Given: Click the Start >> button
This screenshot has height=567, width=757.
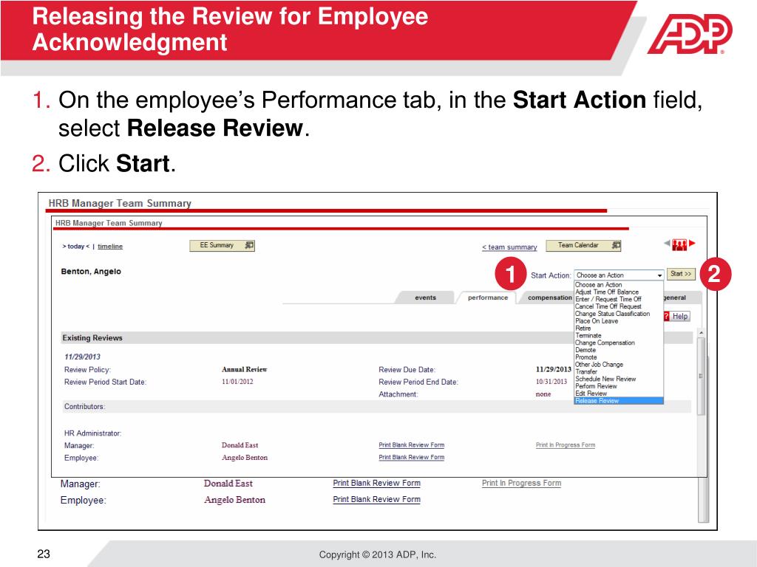Looking at the screenshot, I should [681, 274].
